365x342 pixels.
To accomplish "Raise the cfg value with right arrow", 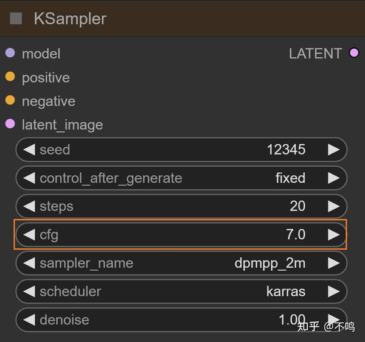I will tap(333, 234).
